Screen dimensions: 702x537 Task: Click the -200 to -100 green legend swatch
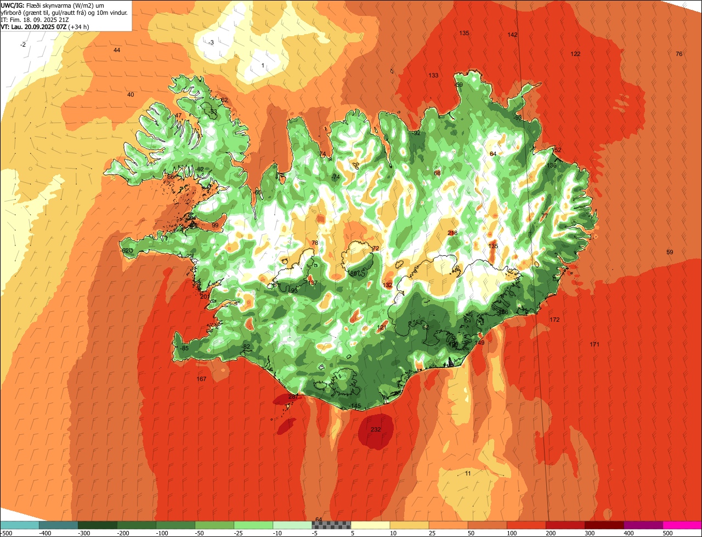[x=137, y=525]
